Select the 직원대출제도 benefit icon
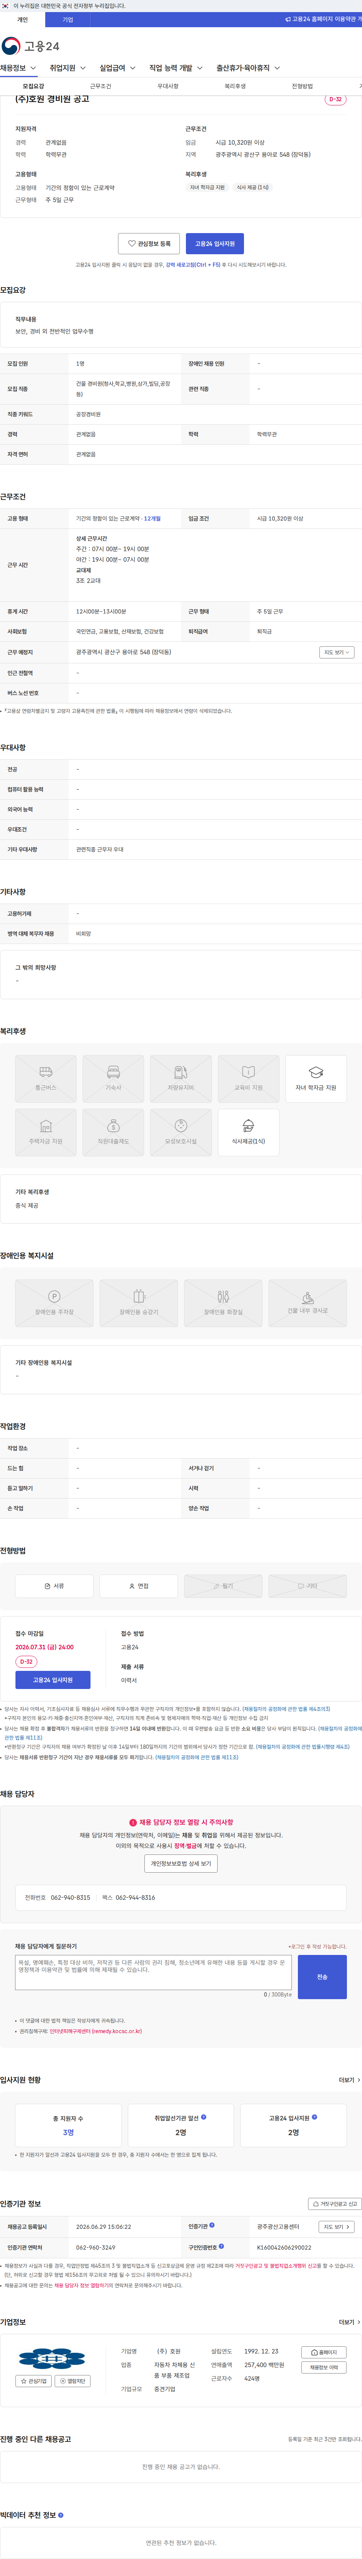362x2559 pixels. pyautogui.click(x=113, y=1133)
